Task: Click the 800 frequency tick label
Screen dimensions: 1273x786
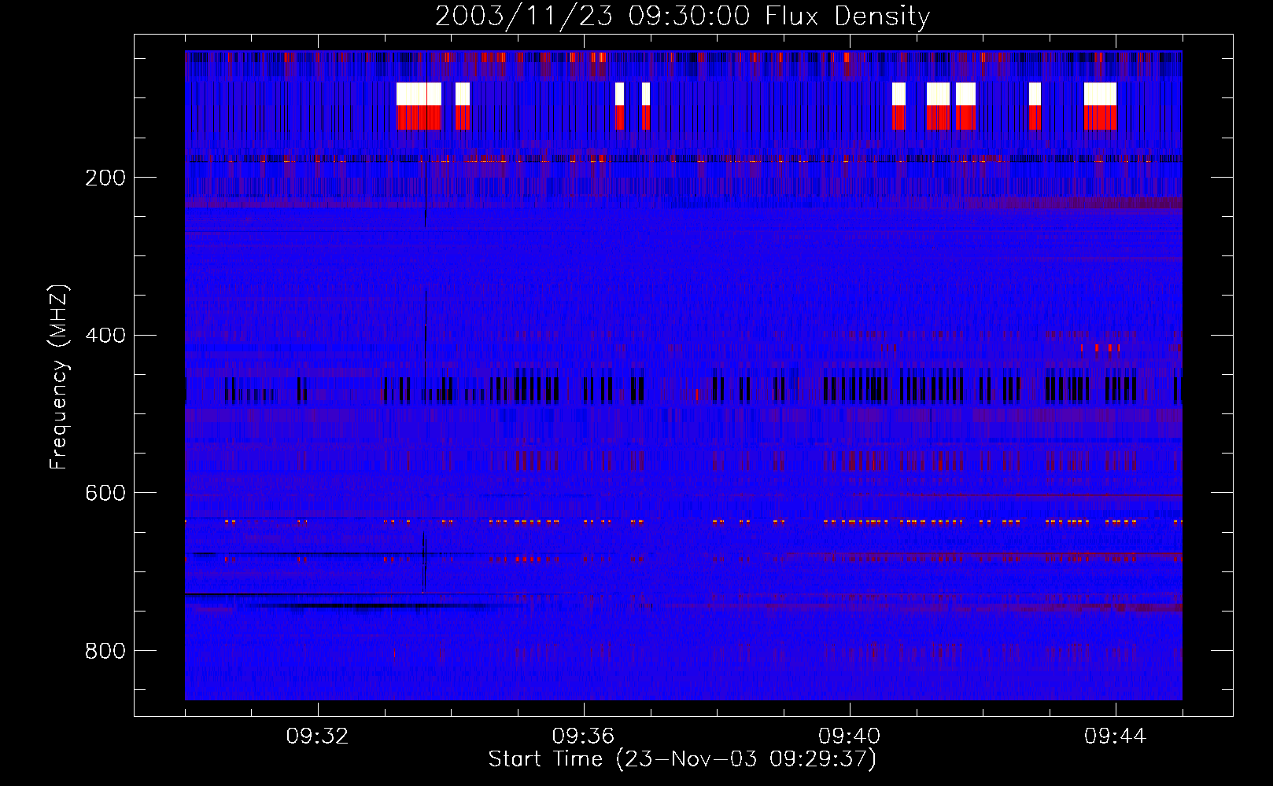Action: (x=105, y=651)
